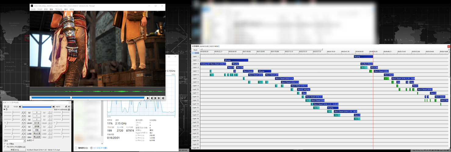Viewport: 451px width, 152px height.
Task: Open the 編集 menu in AviUtl
Action: [51, 9]
